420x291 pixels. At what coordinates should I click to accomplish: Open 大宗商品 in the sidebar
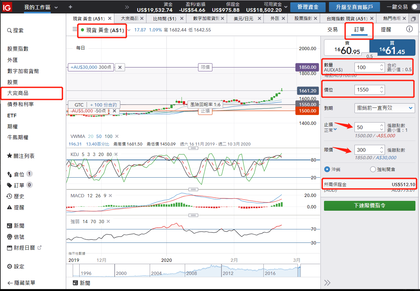point(18,93)
